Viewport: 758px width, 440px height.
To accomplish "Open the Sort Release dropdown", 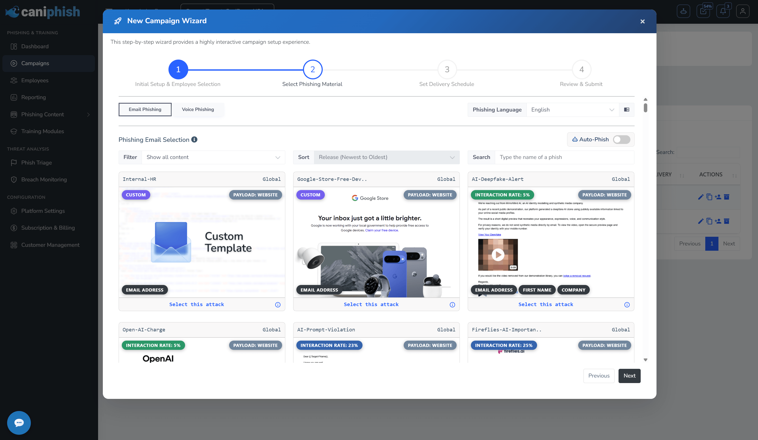I will tap(387, 157).
